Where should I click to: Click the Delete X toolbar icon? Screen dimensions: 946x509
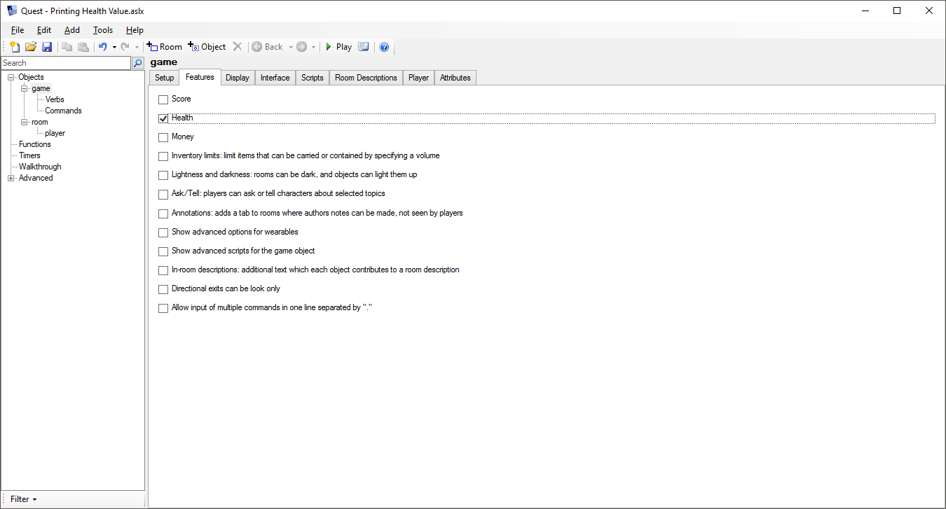click(x=238, y=47)
